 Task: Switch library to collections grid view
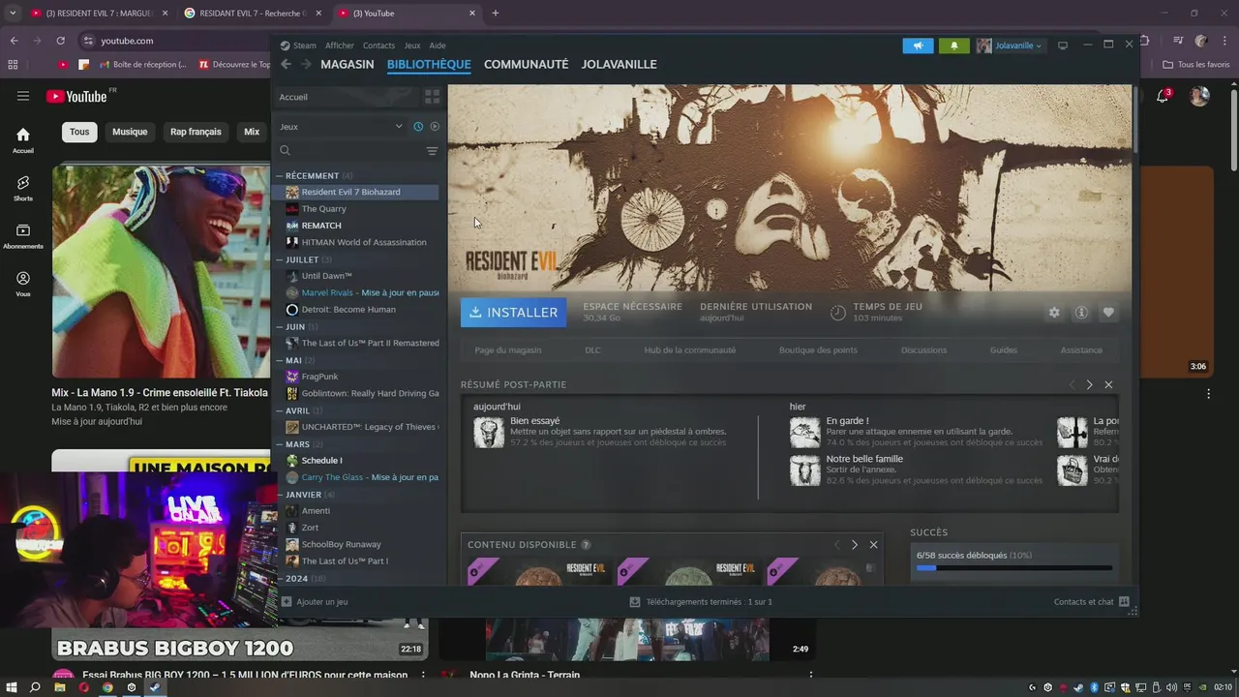(432, 97)
